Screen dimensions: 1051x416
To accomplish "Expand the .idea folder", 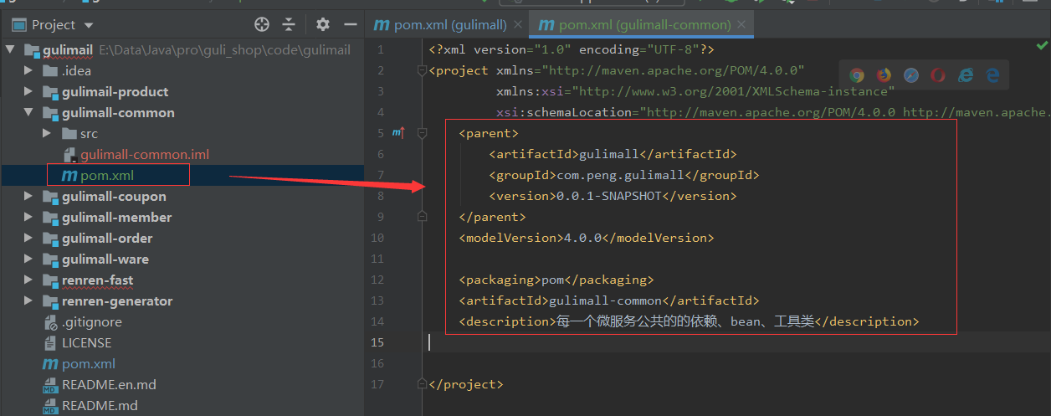I will [x=28, y=70].
